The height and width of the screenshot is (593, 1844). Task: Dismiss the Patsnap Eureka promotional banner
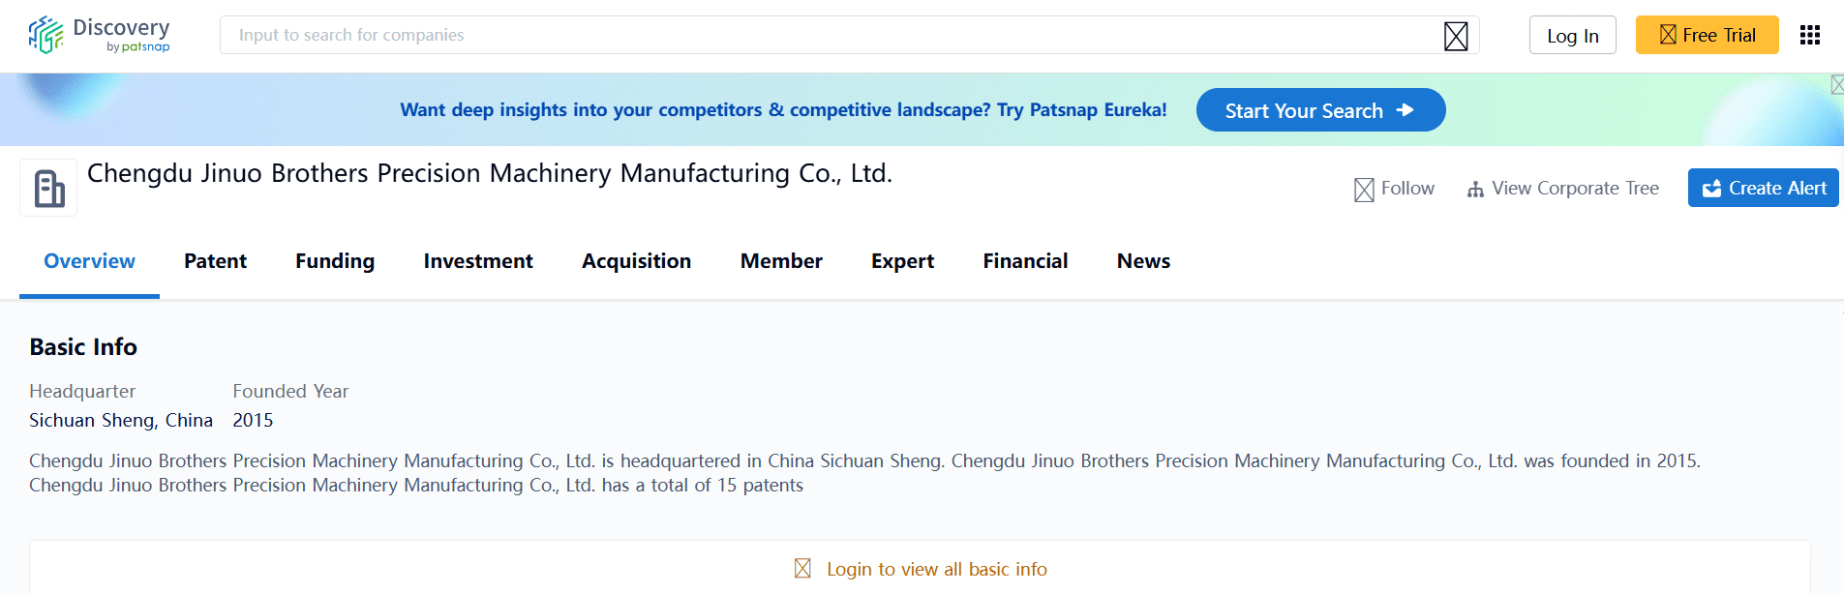click(1837, 85)
